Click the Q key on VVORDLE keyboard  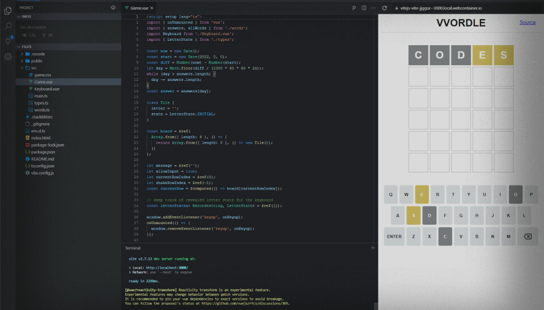(390, 195)
